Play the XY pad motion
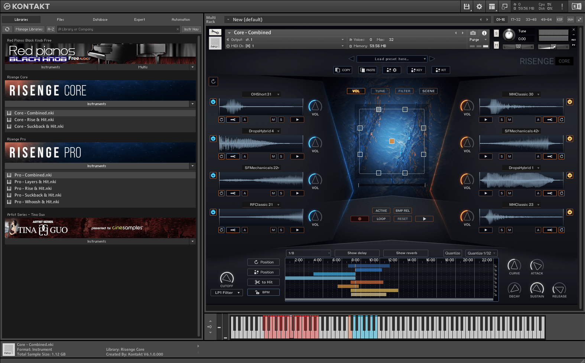The height and width of the screenshot is (363, 585). [x=424, y=219]
